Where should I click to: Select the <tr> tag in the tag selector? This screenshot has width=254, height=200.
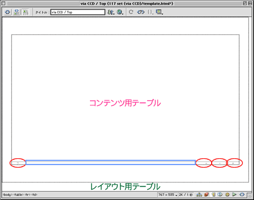(28, 195)
